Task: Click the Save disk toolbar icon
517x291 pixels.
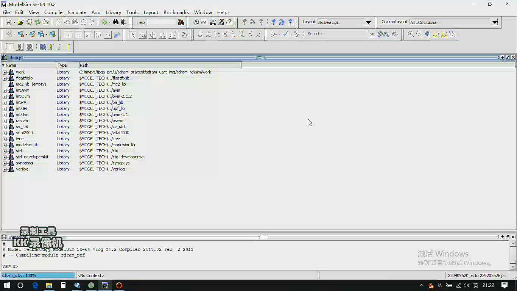Action: (29, 22)
